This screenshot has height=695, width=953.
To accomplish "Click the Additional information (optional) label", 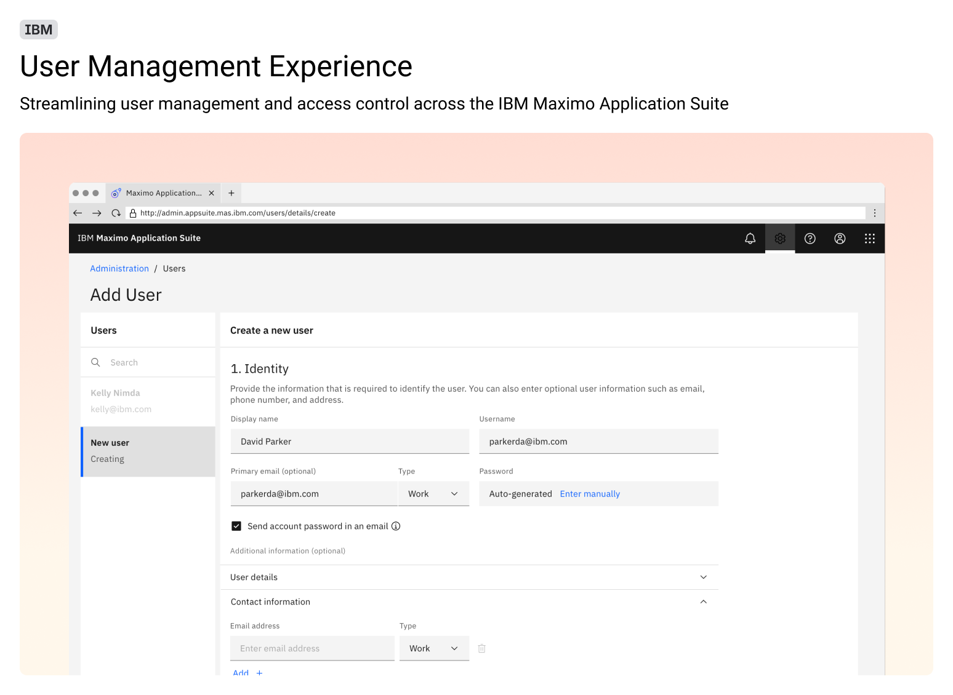I will click(x=288, y=551).
